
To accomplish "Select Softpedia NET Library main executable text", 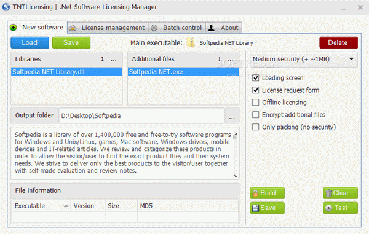I will [x=226, y=43].
